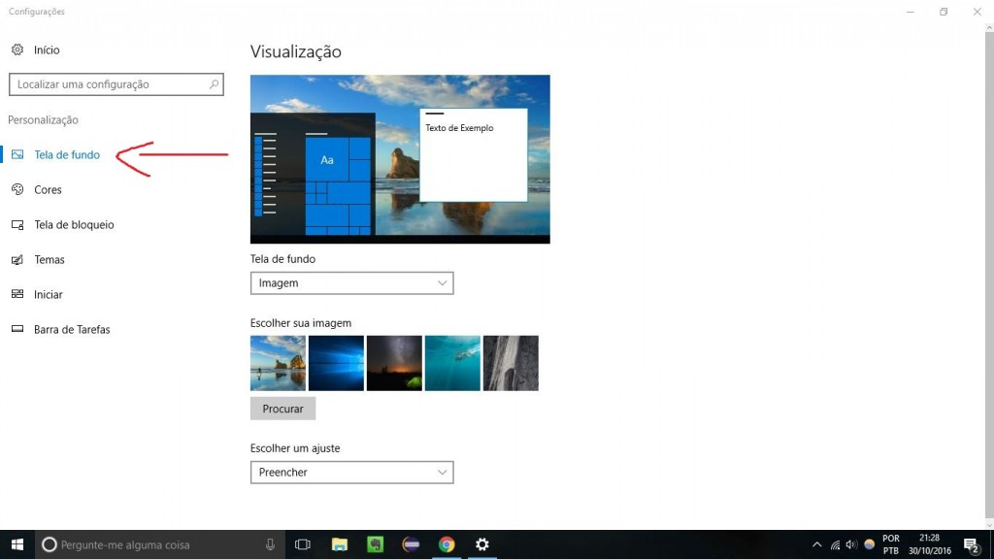Select Tela de bloqueio in the sidebar

(x=74, y=224)
